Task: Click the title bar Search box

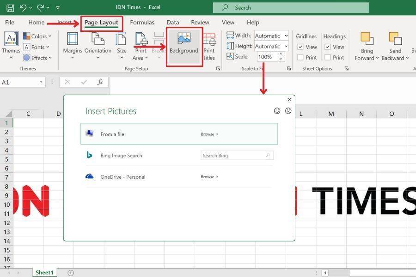Action: pyautogui.click(x=291, y=8)
